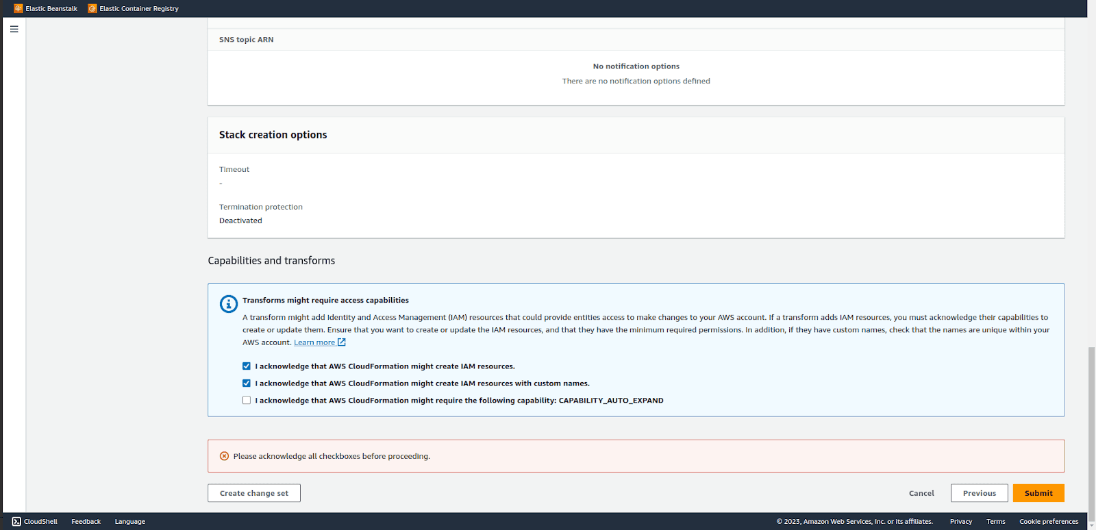Click the Elastic Container Registry icon

pos(92,8)
